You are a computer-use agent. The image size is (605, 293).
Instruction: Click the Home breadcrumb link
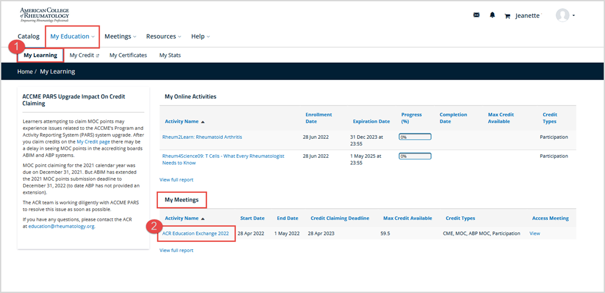(25, 71)
